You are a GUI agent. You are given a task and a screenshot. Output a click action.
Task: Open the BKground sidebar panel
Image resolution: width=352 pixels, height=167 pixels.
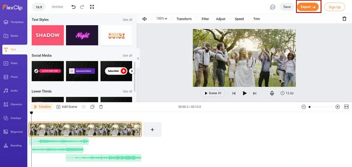pos(14,132)
